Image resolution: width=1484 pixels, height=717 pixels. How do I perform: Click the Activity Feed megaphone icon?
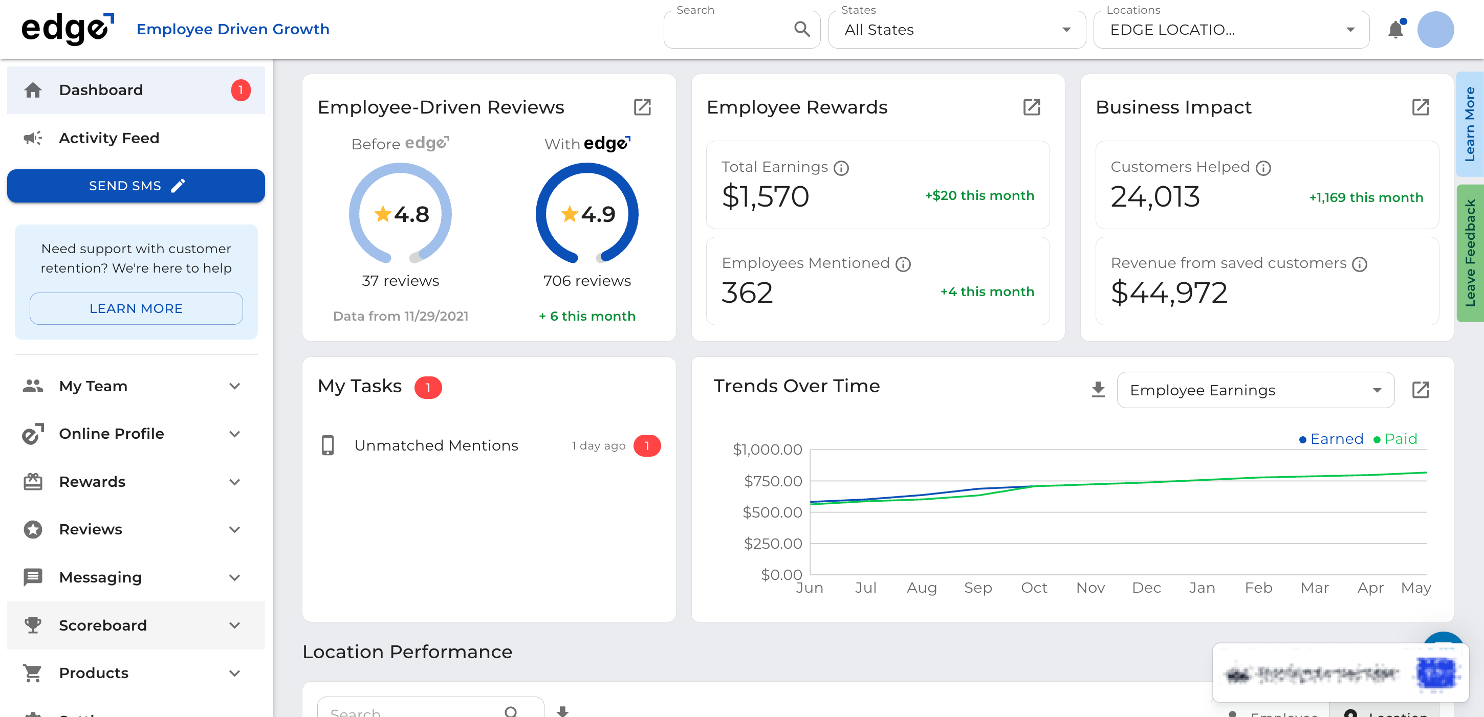tap(33, 138)
